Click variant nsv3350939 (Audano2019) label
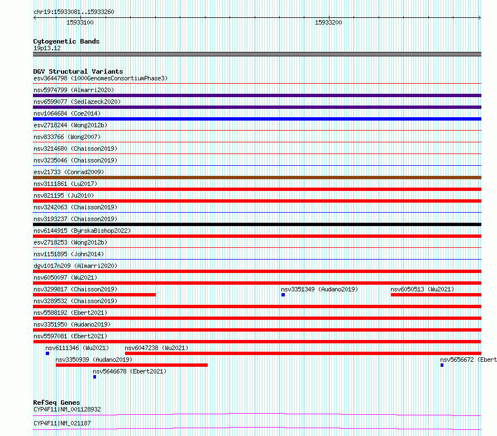Viewport: 497px width, 436px height. click(94, 360)
